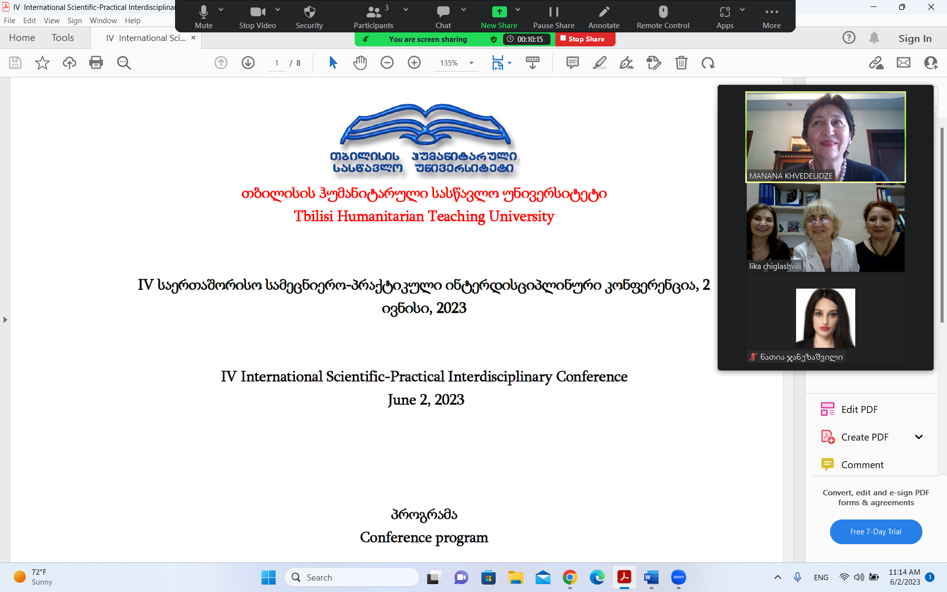Viewport: 947px width, 592px height.
Task: Open Zoom Apps
Action: click(725, 17)
